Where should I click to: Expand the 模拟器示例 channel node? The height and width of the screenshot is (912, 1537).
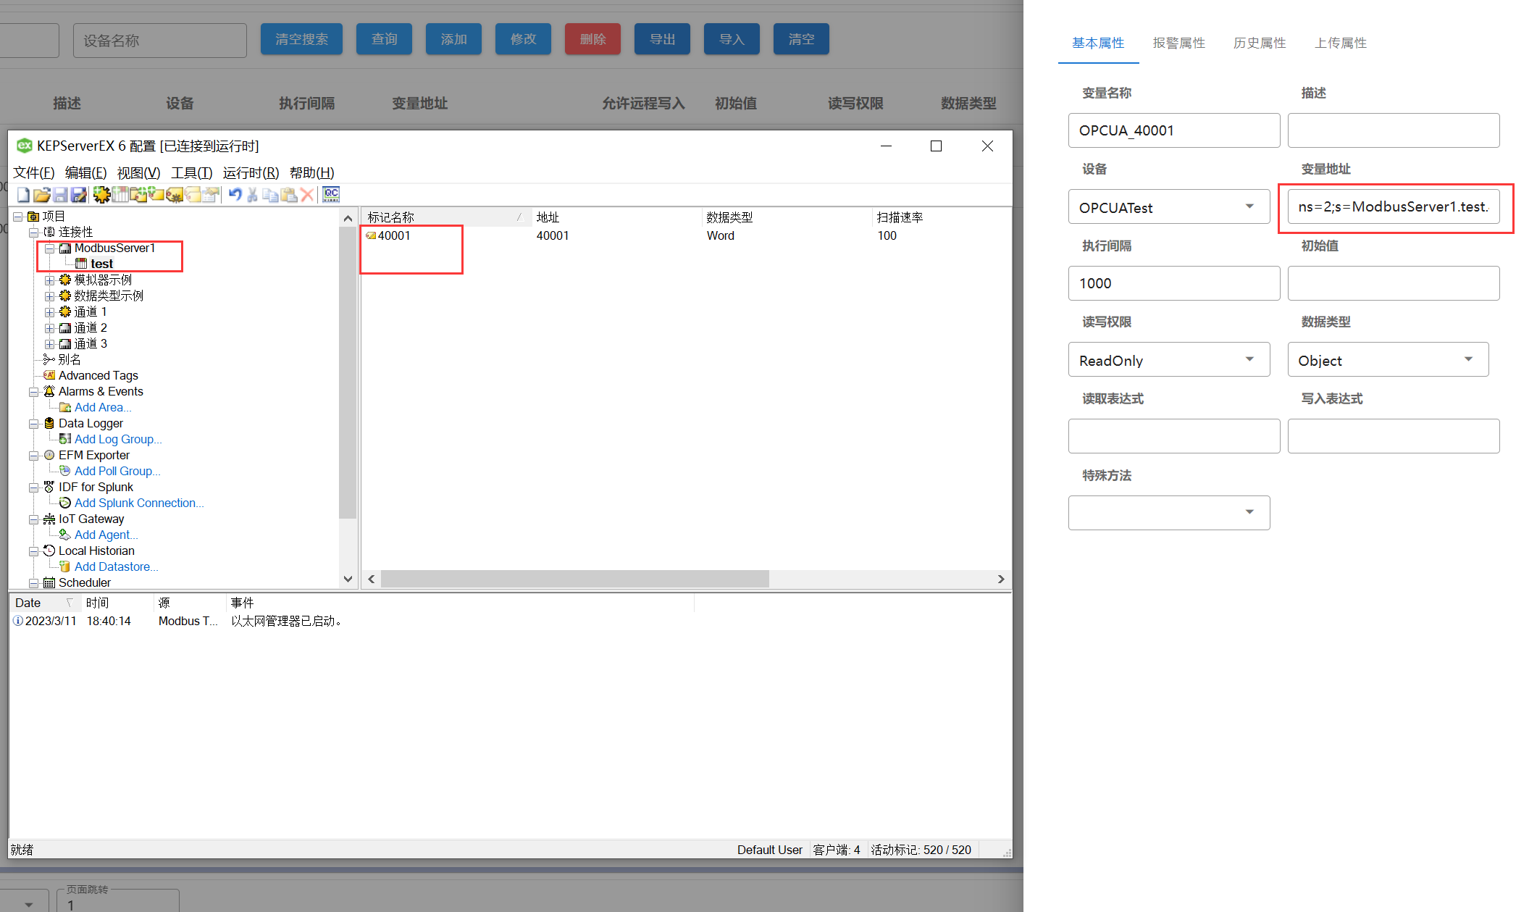[49, 280]
